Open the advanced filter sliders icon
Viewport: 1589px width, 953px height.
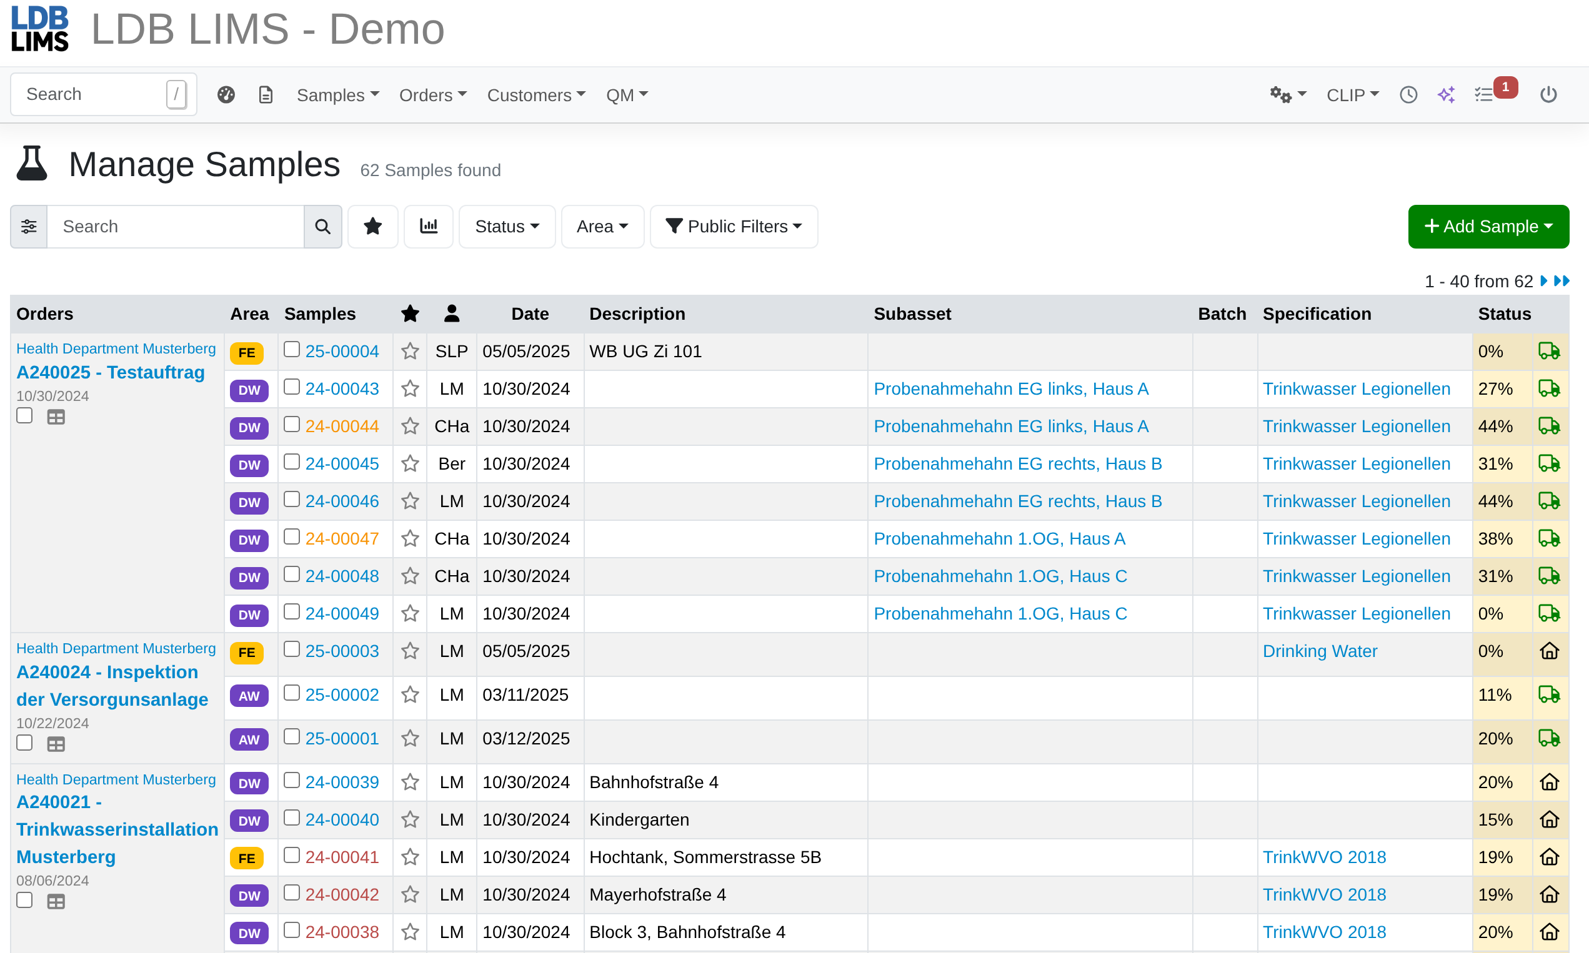coord(29,226)
